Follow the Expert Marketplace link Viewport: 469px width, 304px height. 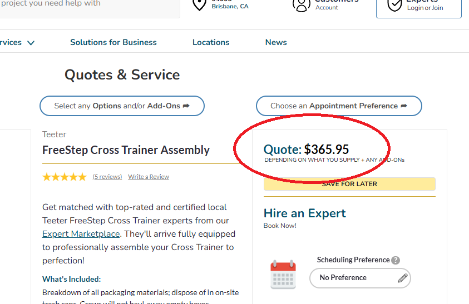[81, 234]
